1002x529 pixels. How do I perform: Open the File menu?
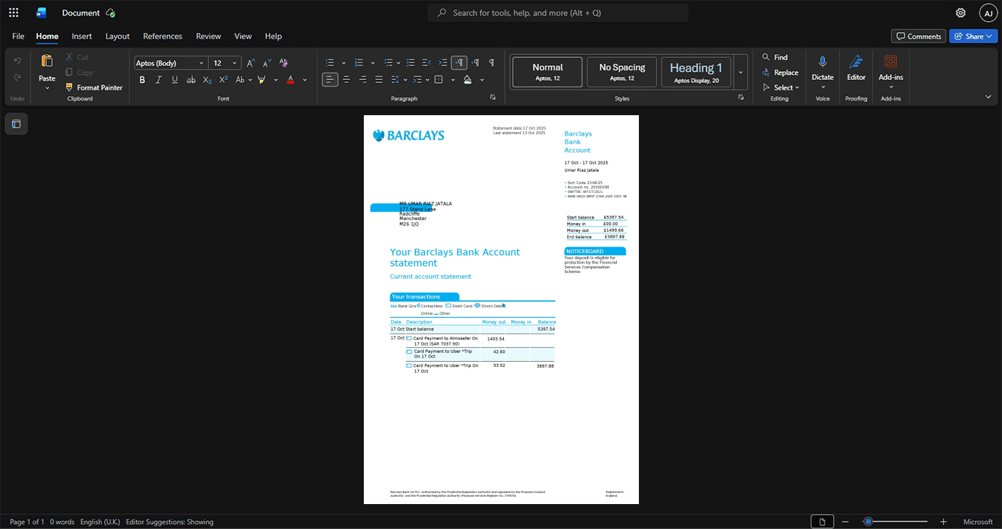[18, 36]
